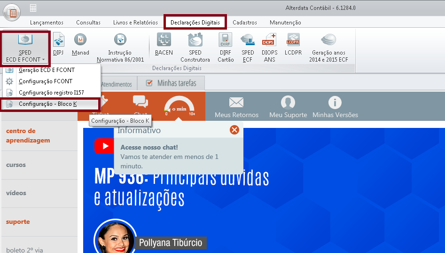Choose Configuração registro I157 menu item
445x253 pixels.
[51, 93]
